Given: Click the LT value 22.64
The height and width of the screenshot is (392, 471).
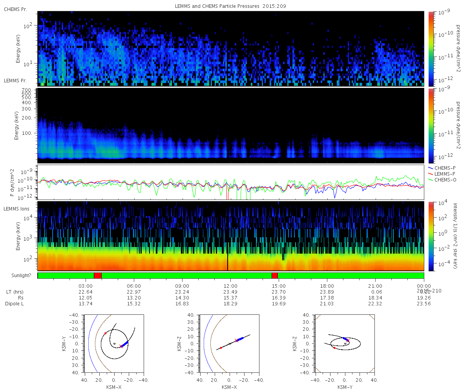Looking at the screenshot, I should click(86, 292).
